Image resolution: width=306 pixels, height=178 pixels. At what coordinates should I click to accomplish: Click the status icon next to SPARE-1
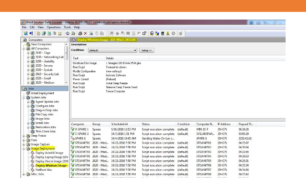click(73, 138)
